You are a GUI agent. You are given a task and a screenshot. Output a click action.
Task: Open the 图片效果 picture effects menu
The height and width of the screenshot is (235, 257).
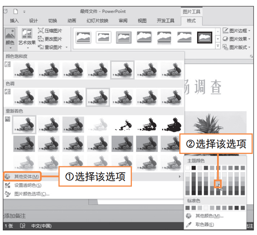pos(237,39)
